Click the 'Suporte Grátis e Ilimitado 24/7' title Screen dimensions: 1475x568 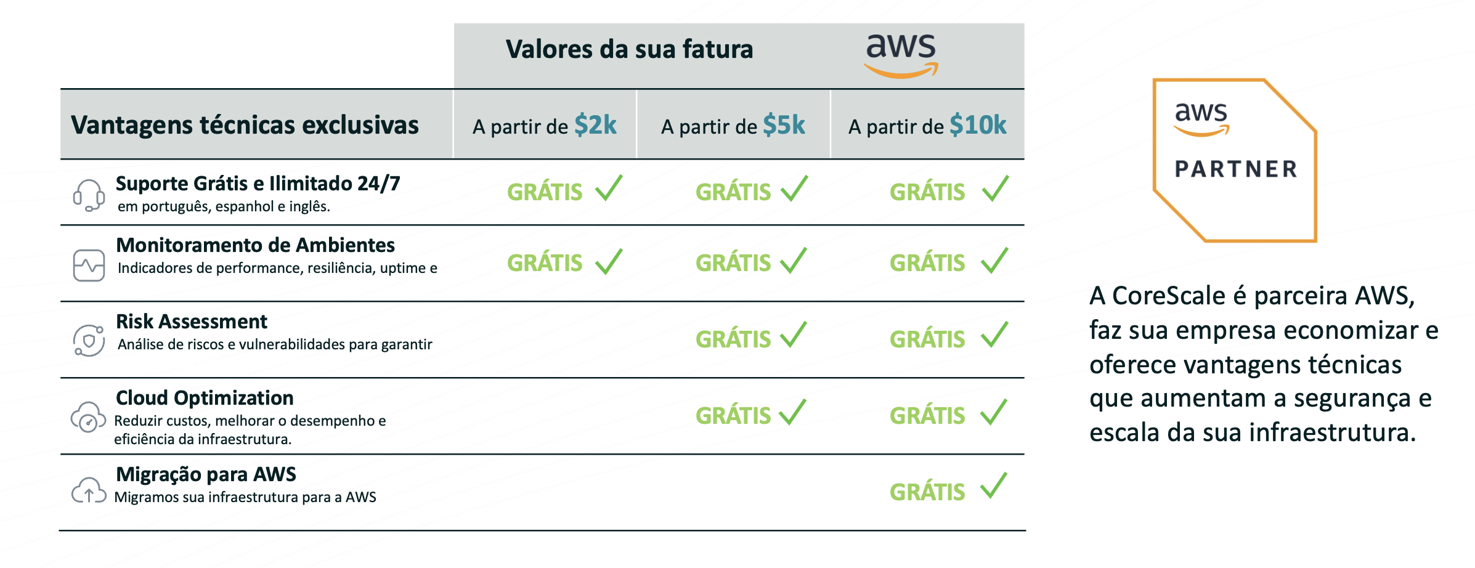point(258,184)
